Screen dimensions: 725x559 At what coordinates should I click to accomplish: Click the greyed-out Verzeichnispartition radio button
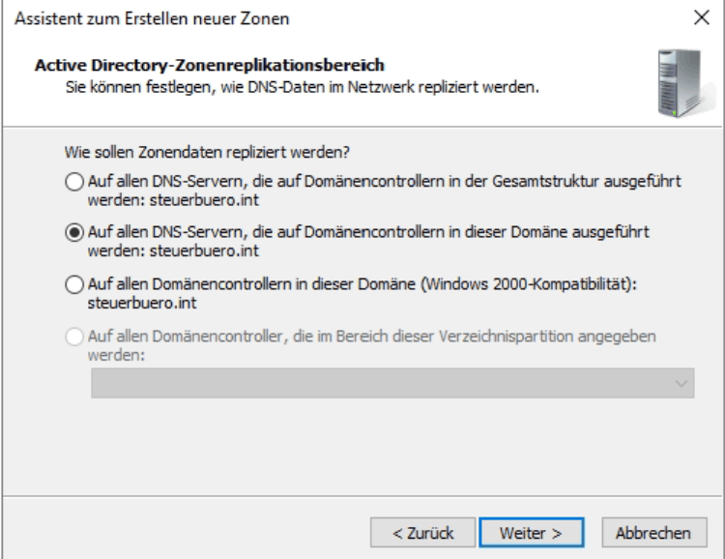74,337
